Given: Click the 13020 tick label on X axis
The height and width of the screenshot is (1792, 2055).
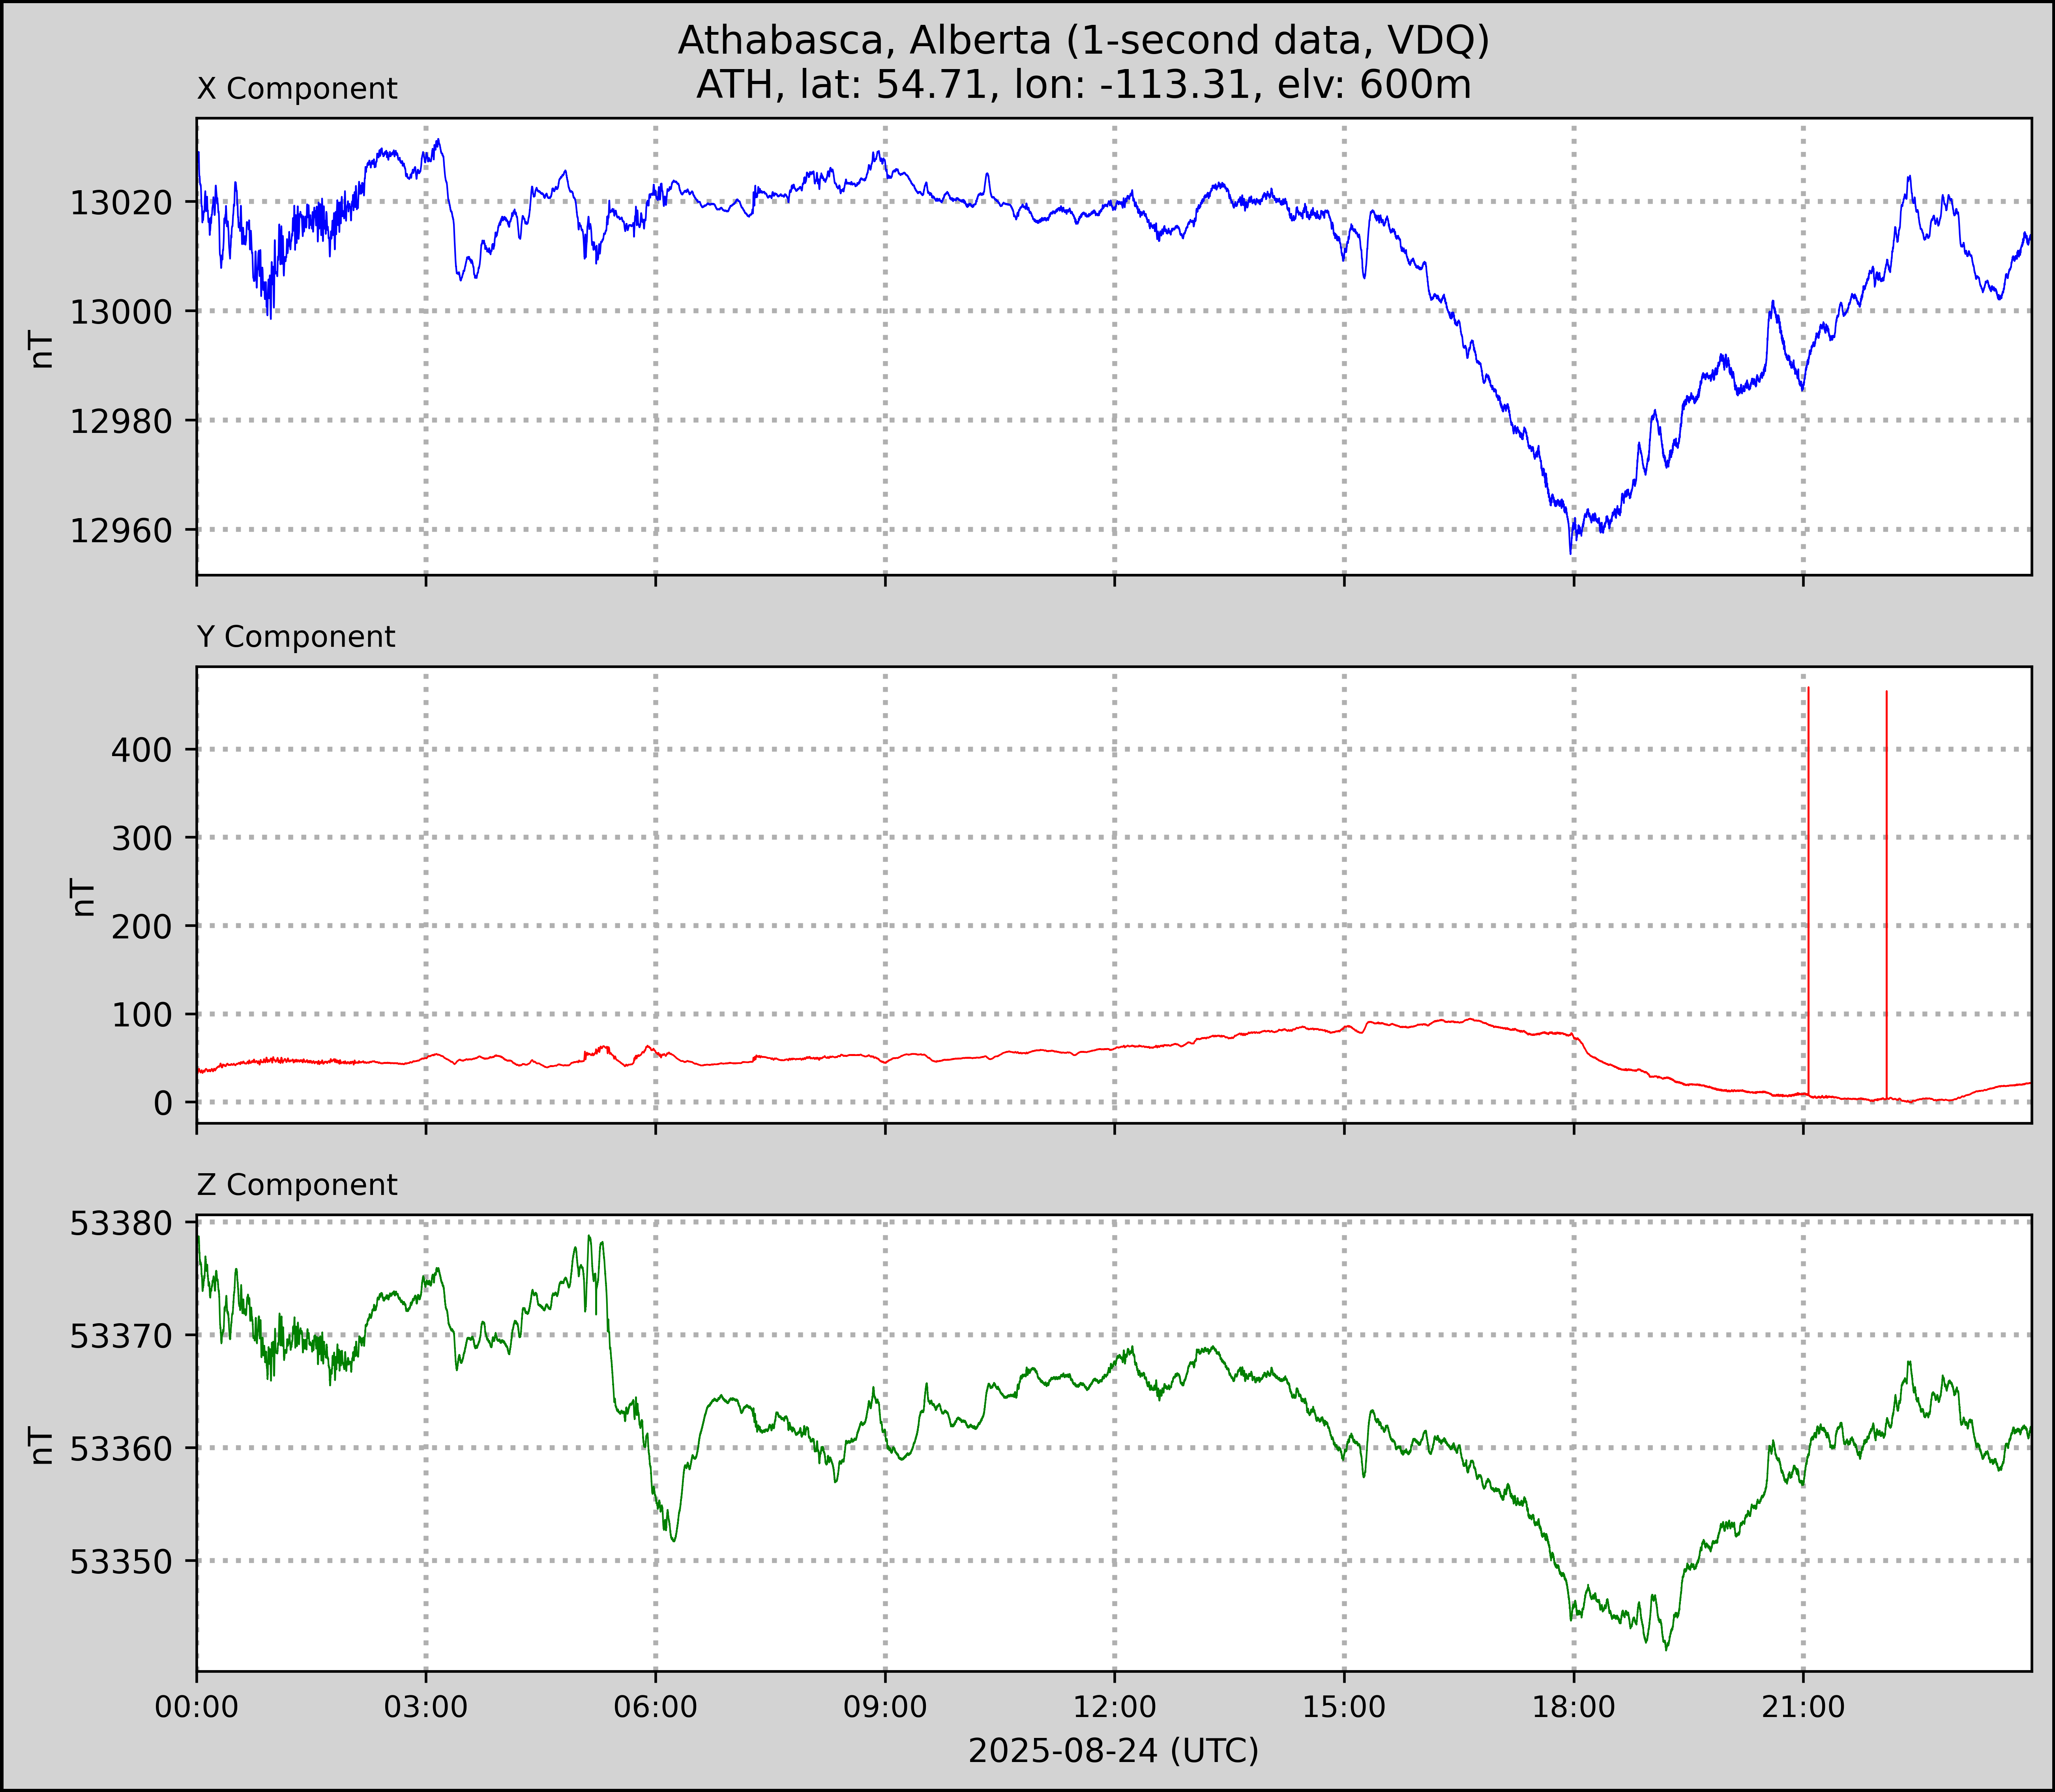Looking at the screenshot, I should (x=121, y=203).
